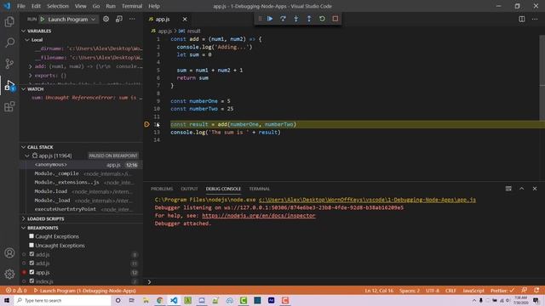Viewport: 545px width, 306px height.
Task: Collapse the Watch section
Action: (x=23, y=89)
